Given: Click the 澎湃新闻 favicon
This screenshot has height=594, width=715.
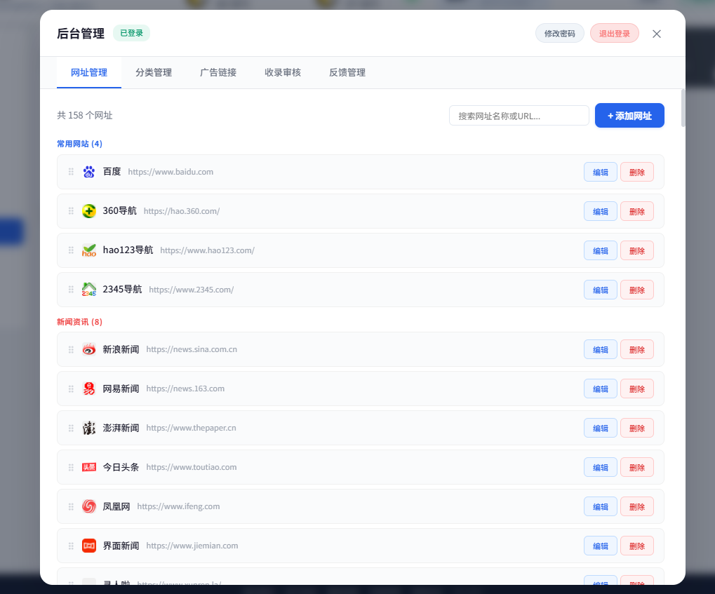Looking at the screenshot, I should (x=89, y=428).
